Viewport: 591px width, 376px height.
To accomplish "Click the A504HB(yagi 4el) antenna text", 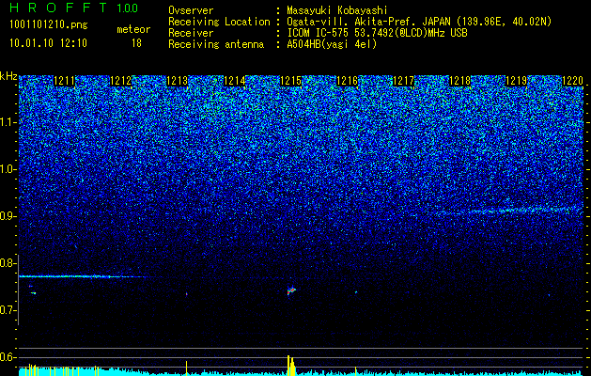I will tap(332, 44).
